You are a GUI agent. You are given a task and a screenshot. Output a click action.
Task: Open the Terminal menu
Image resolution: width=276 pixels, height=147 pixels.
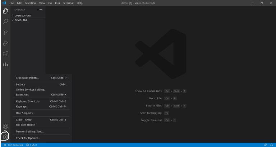tap(68, 3)
